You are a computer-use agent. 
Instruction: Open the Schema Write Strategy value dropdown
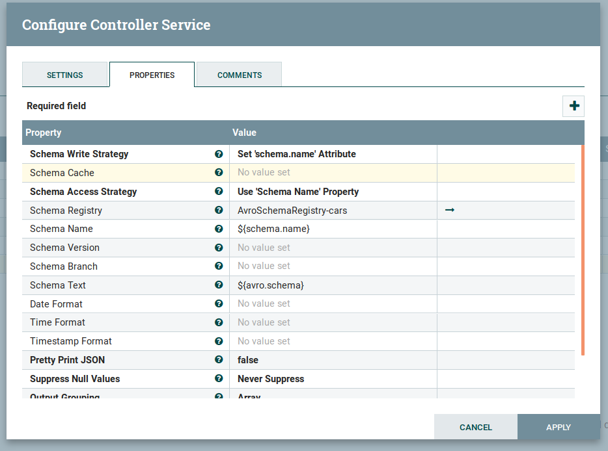pos(332,154)
